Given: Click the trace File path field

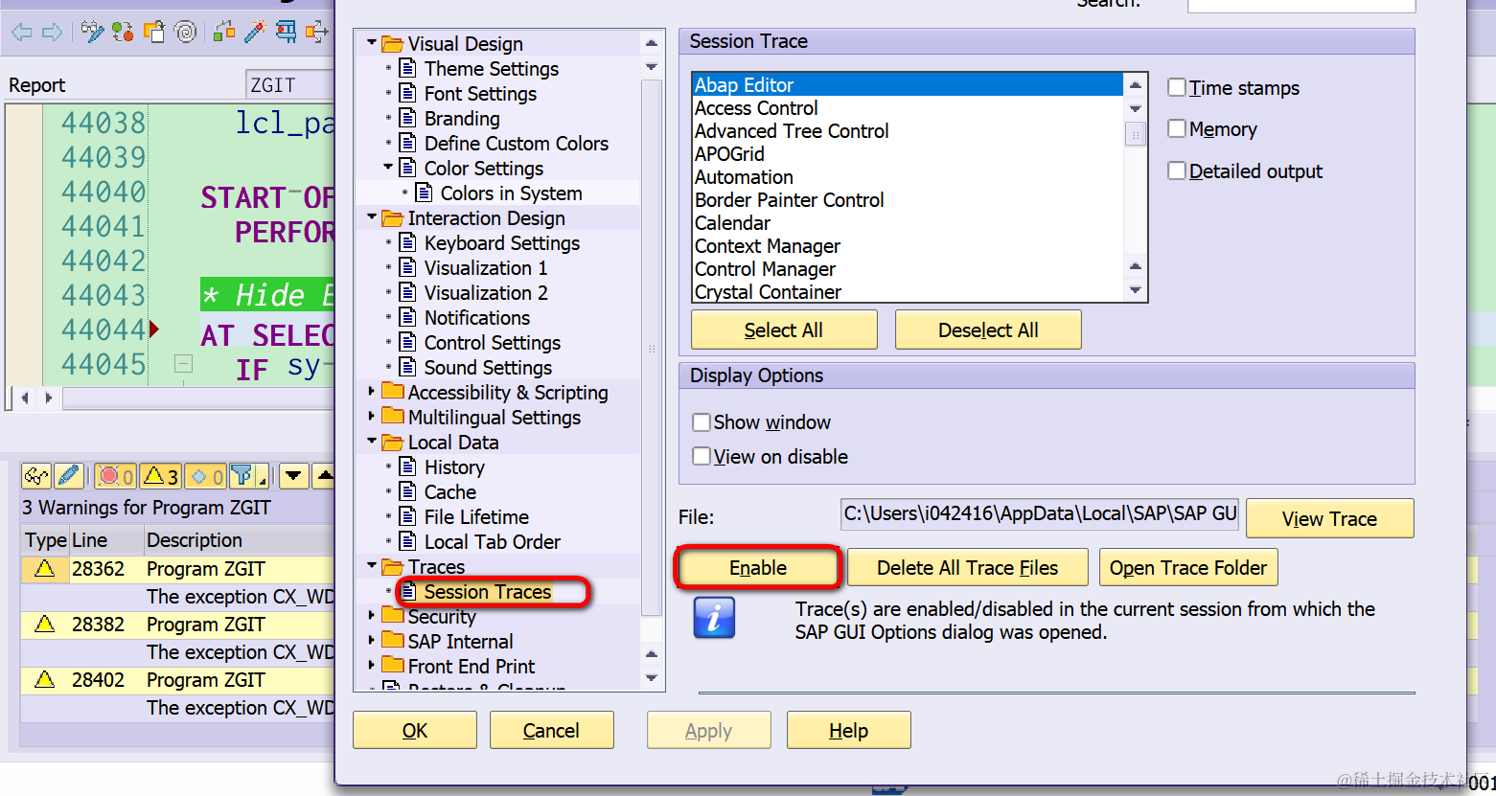Looking at the screenshot, I should click(1040, 514).
